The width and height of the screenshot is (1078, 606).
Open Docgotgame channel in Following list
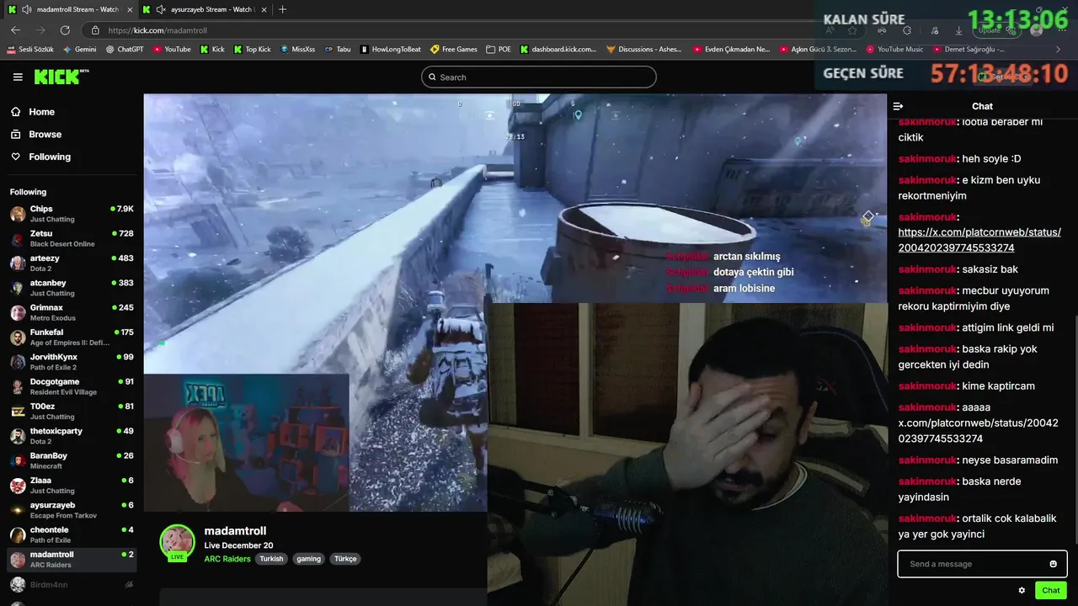[72, 386]
